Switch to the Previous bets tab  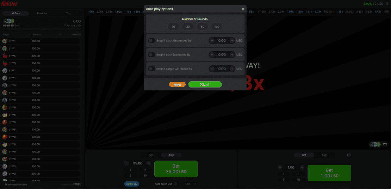[42, 13]
